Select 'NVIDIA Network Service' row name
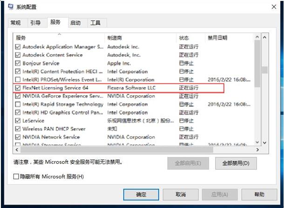This screenshot has width=284, height=208. coord(51,137)
